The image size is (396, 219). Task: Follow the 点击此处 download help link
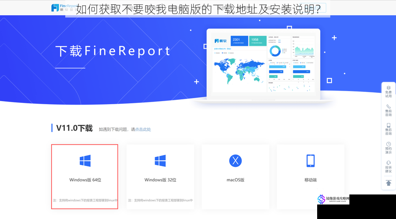(x=143, y=129)
